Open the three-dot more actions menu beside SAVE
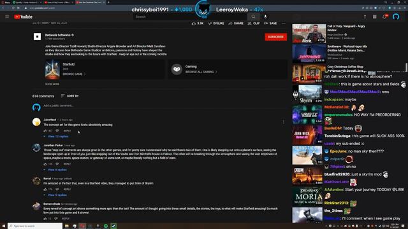Viewport: 408px width, 229px height. [x=284, y=24]
